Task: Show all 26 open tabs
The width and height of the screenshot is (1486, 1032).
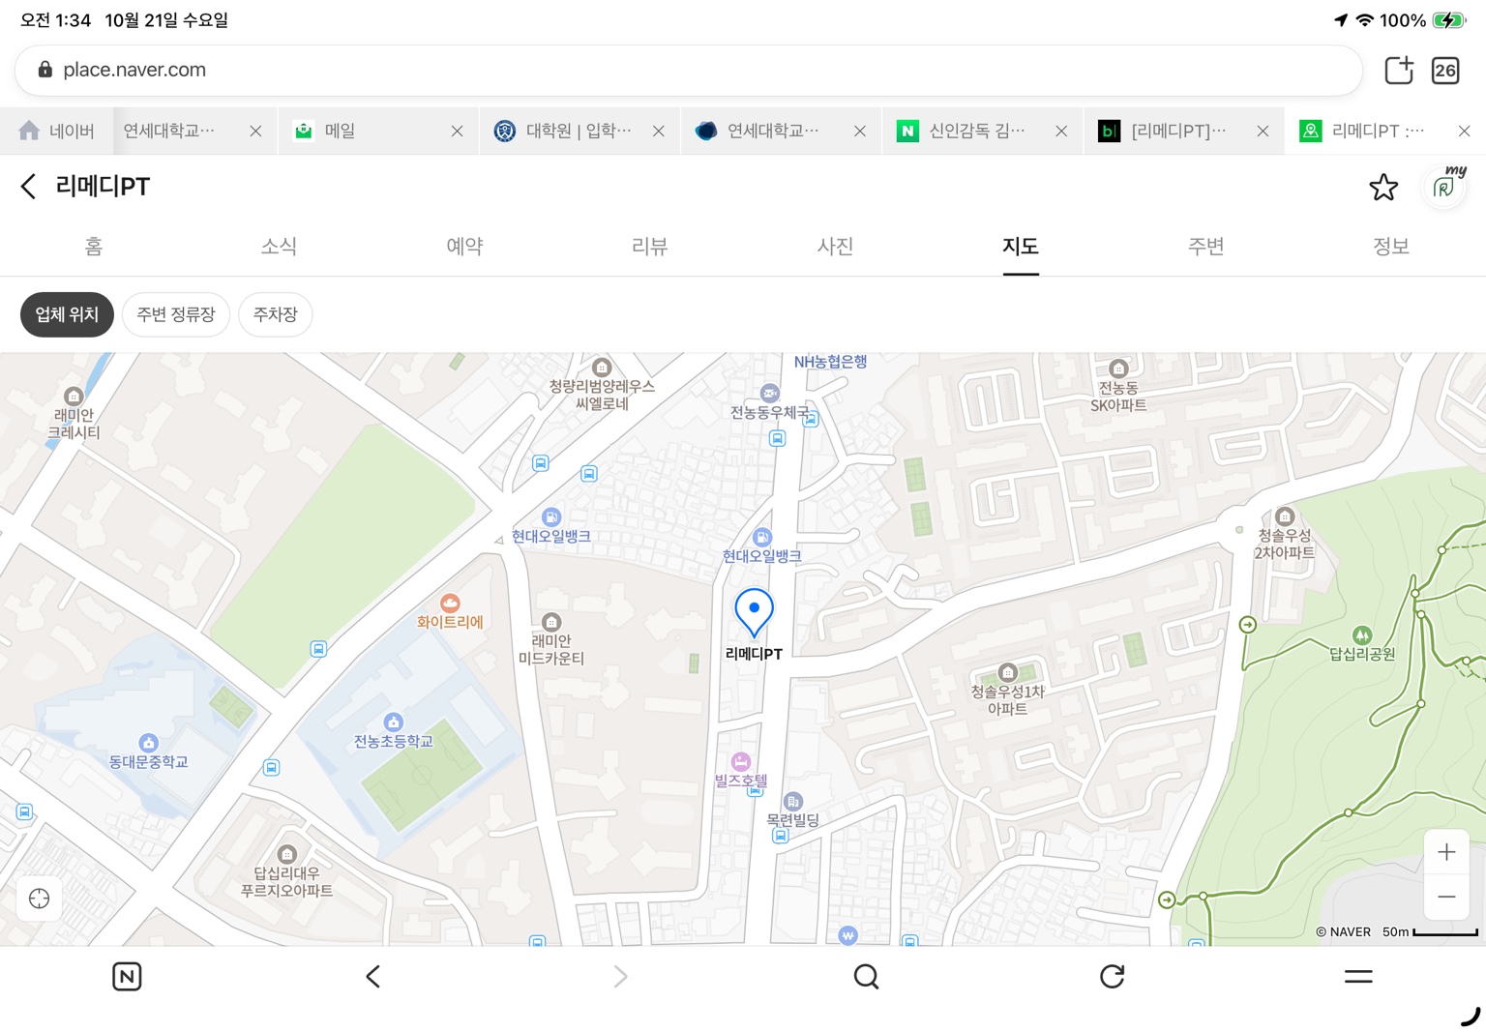Action: tap(1445, 70)
